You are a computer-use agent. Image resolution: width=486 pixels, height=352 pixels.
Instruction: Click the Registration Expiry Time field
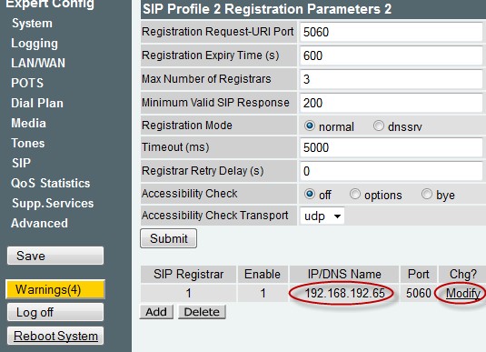(x=392, y=55)
